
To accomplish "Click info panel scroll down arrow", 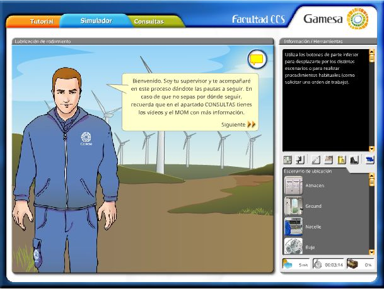I will 371,149.
